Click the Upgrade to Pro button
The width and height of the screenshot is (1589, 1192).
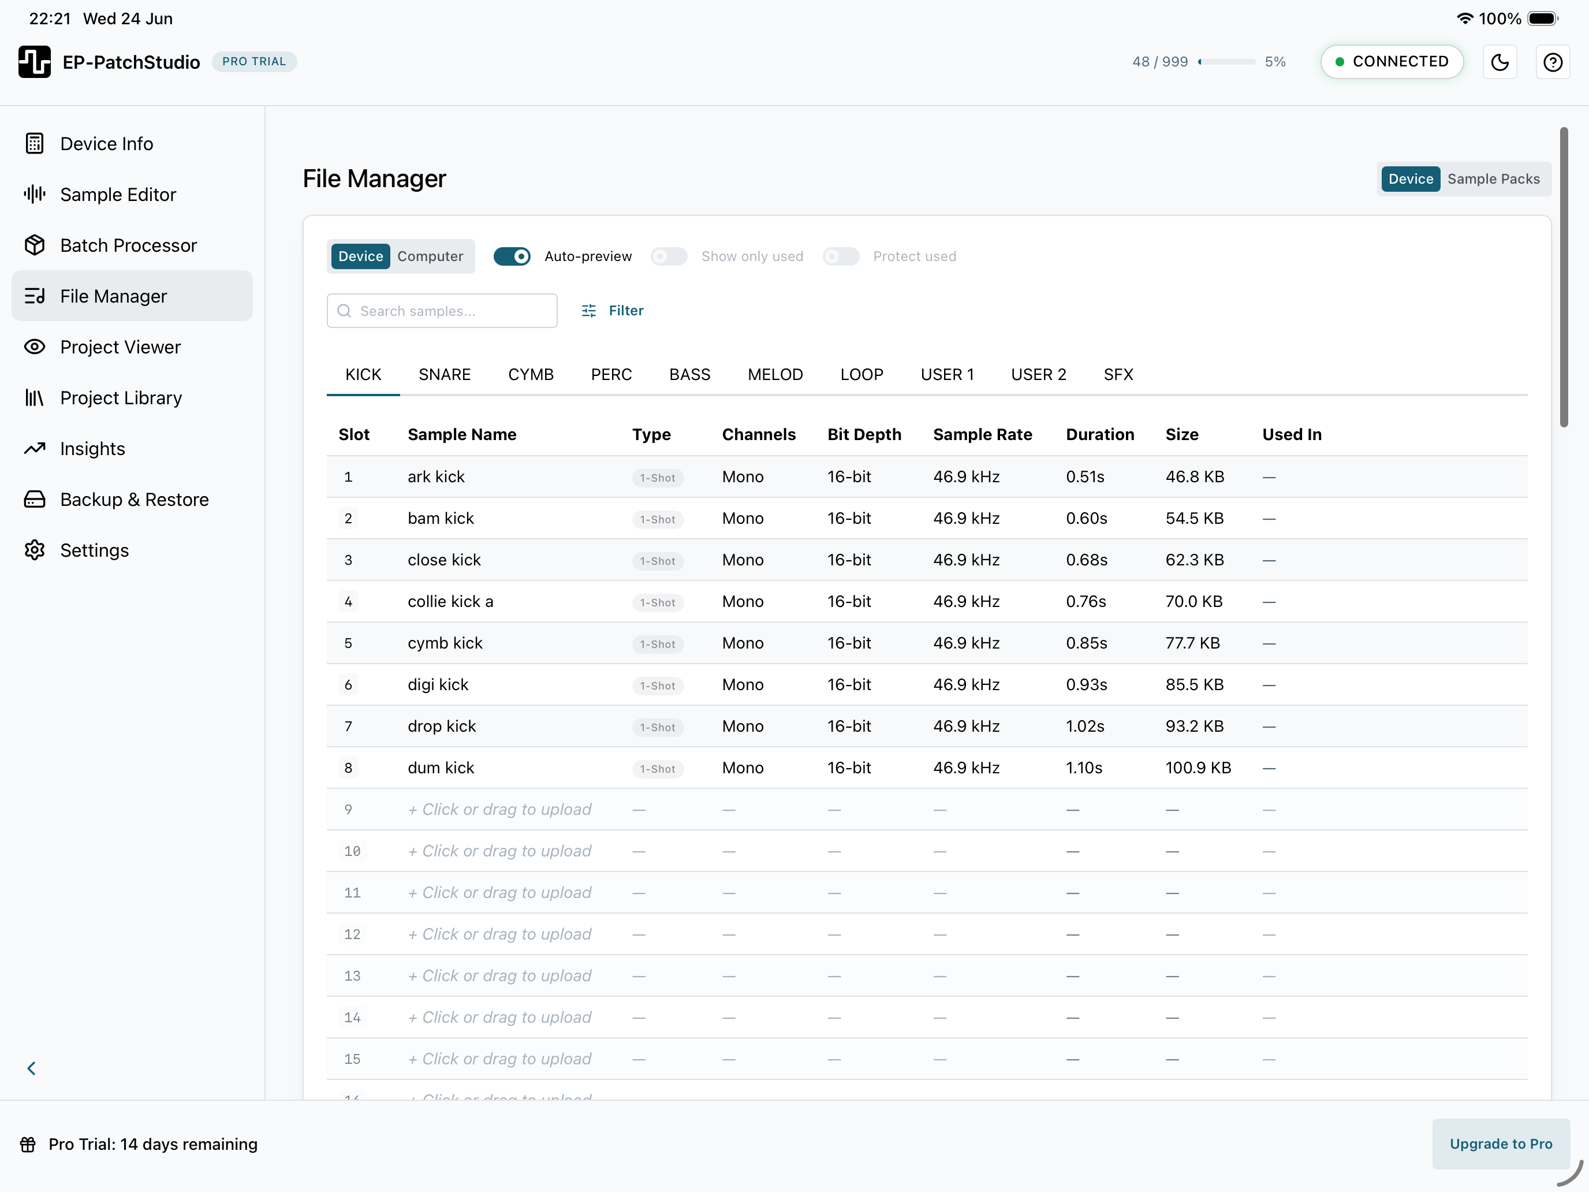point(1501,1144)
